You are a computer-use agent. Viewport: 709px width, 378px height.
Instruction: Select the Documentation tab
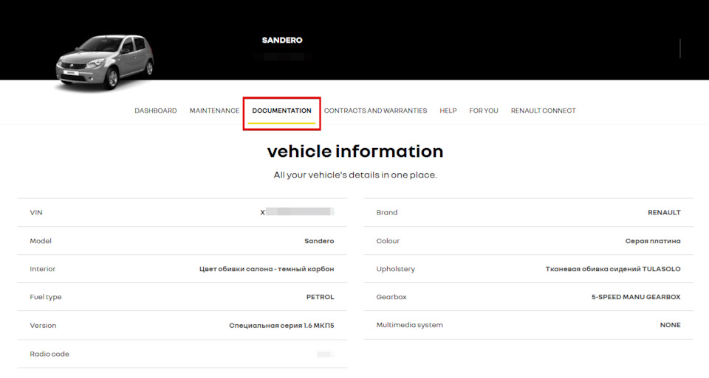pyautogui.click(x=281, y=111)
